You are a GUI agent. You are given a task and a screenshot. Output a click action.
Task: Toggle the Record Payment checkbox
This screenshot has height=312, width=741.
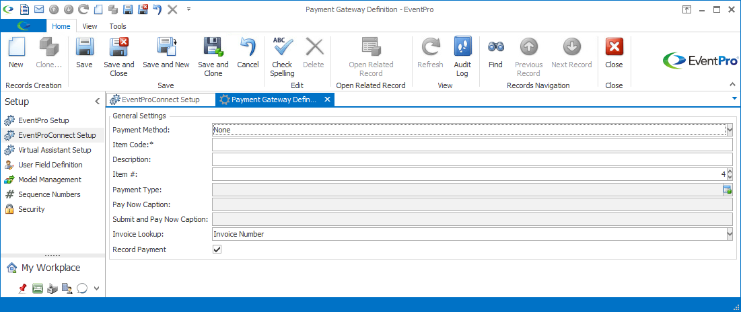(x=217, y=249)
